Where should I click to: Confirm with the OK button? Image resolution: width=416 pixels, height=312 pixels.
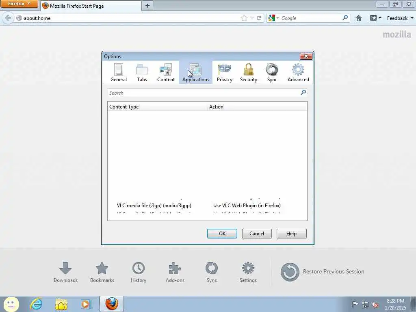tap(222, 234)
